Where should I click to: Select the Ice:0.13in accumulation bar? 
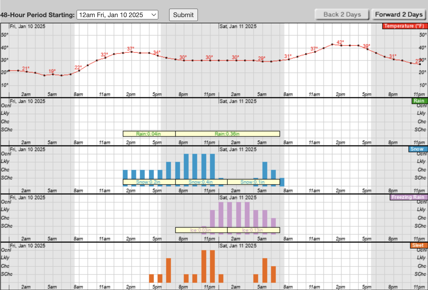(253, 230)
